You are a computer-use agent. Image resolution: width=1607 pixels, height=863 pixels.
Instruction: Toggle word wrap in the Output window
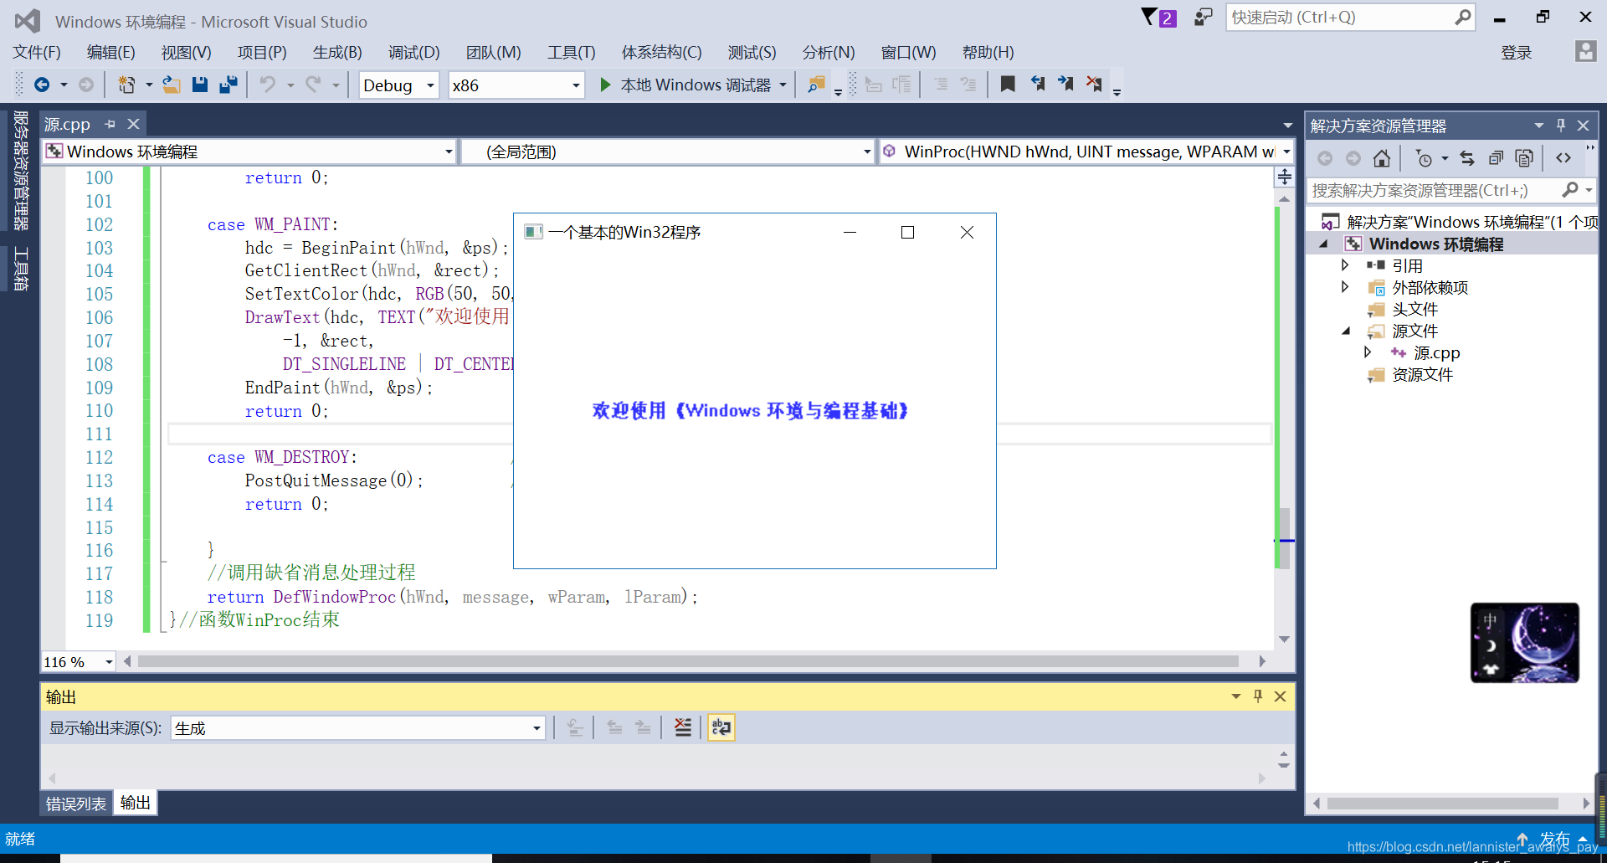(x=721, y=727)
